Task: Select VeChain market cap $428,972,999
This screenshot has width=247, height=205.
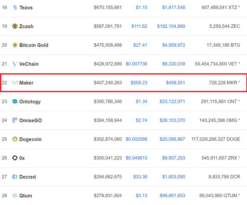Action: click(x=108, y=64)
